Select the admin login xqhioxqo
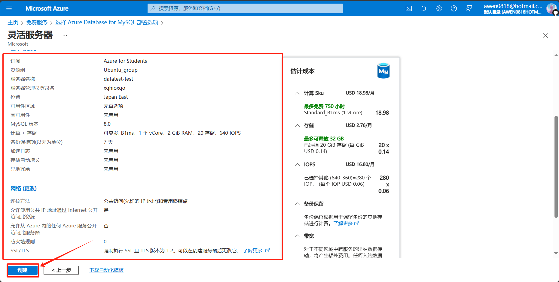The height and width of the screenshot is (282, 559). (115, 88)
